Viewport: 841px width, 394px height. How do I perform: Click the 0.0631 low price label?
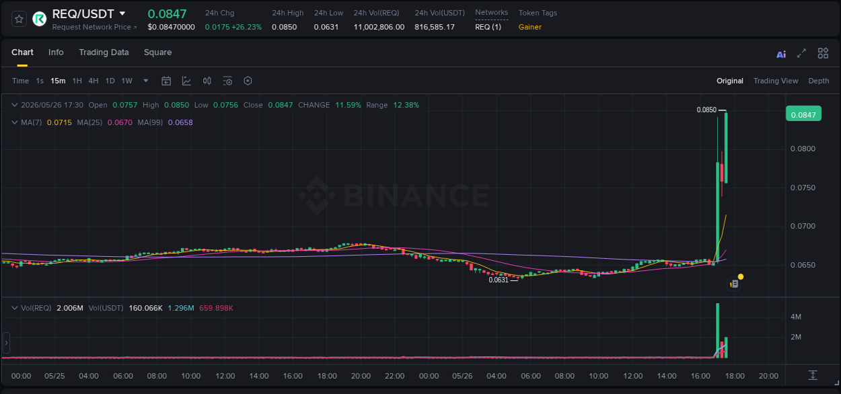[x=499, y=280]
